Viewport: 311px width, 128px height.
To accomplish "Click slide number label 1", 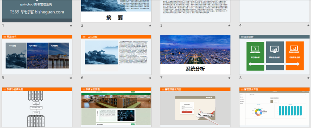I will click(x=3, y=25).
